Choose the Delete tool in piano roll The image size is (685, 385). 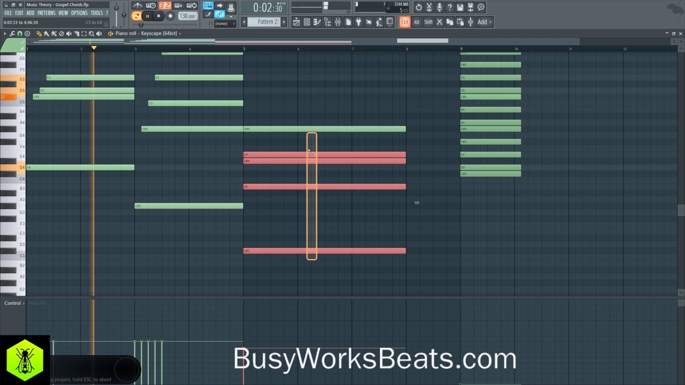pos(62,34)
